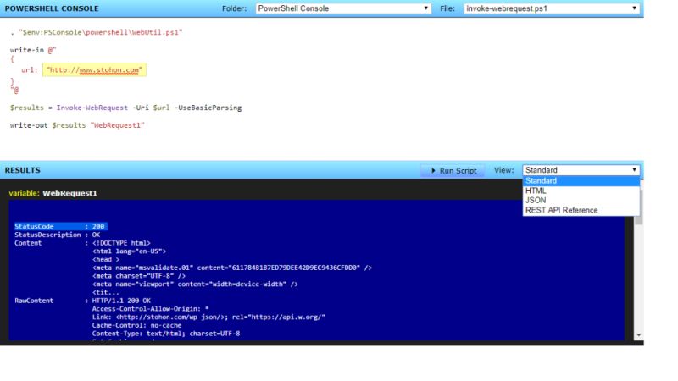Image resolution: width=678 pixels, height=381 pixels.
Task: Click the WebUtil.ps1 include line
Action: tap(96, 32)
